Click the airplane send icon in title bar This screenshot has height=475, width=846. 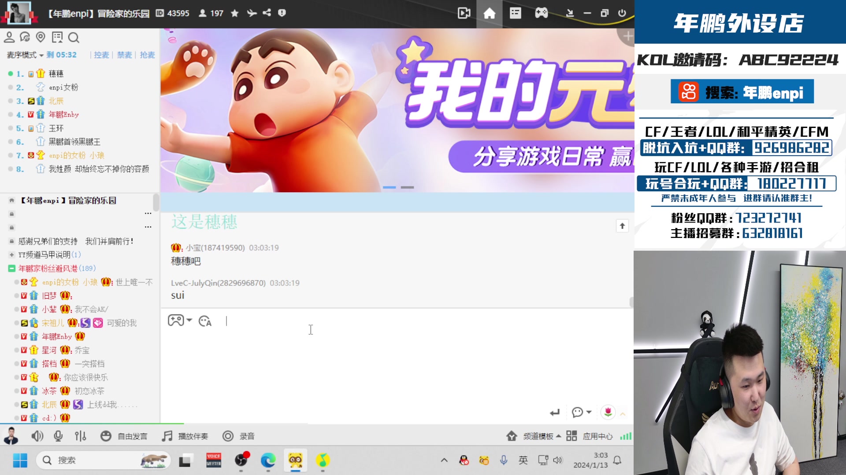point(252,13)
